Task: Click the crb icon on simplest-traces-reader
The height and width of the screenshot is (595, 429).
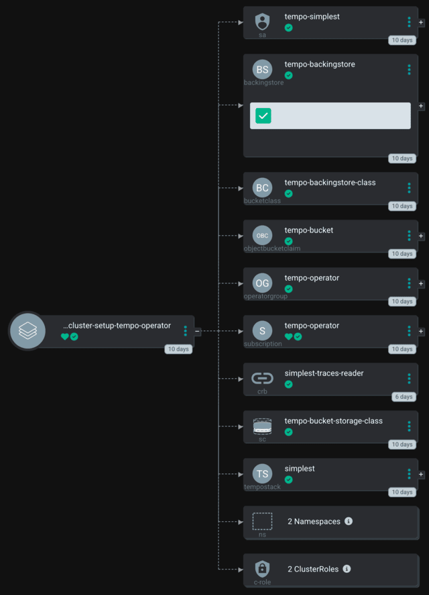Action: pyautogui.click(x=261, y=378)
